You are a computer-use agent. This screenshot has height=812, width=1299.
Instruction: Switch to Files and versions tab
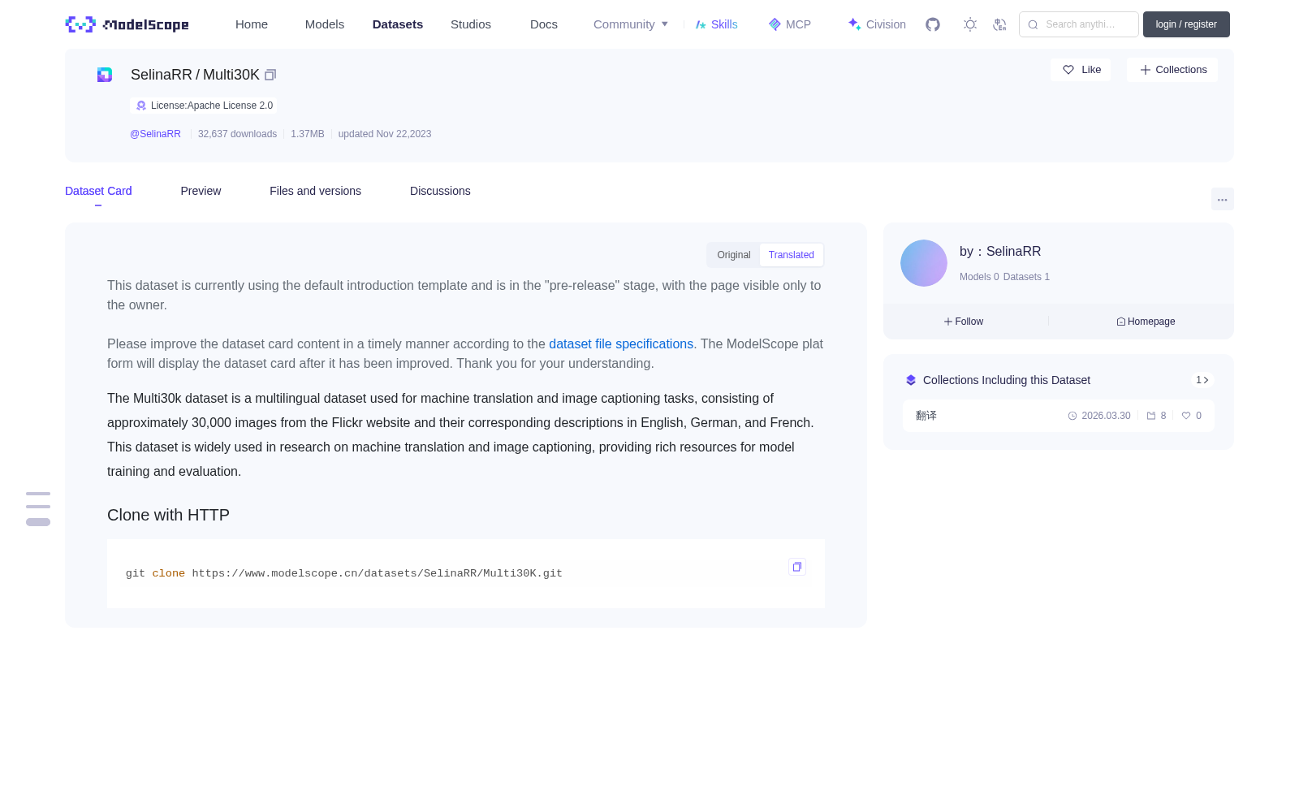click(x=315, y=191)
